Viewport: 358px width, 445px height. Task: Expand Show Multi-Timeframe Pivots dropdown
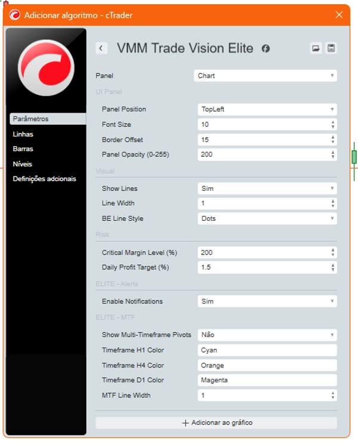click(267, 335)
